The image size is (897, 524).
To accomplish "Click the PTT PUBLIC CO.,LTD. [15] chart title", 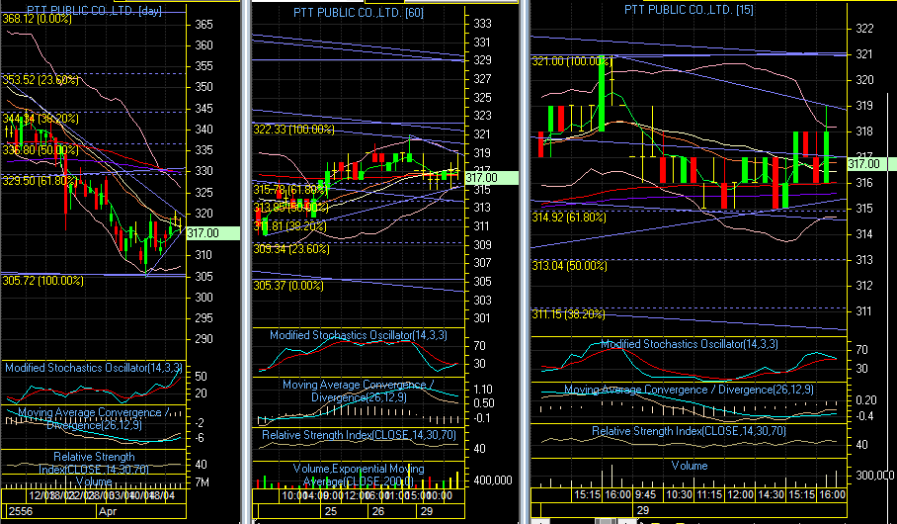I will [689, 9].
